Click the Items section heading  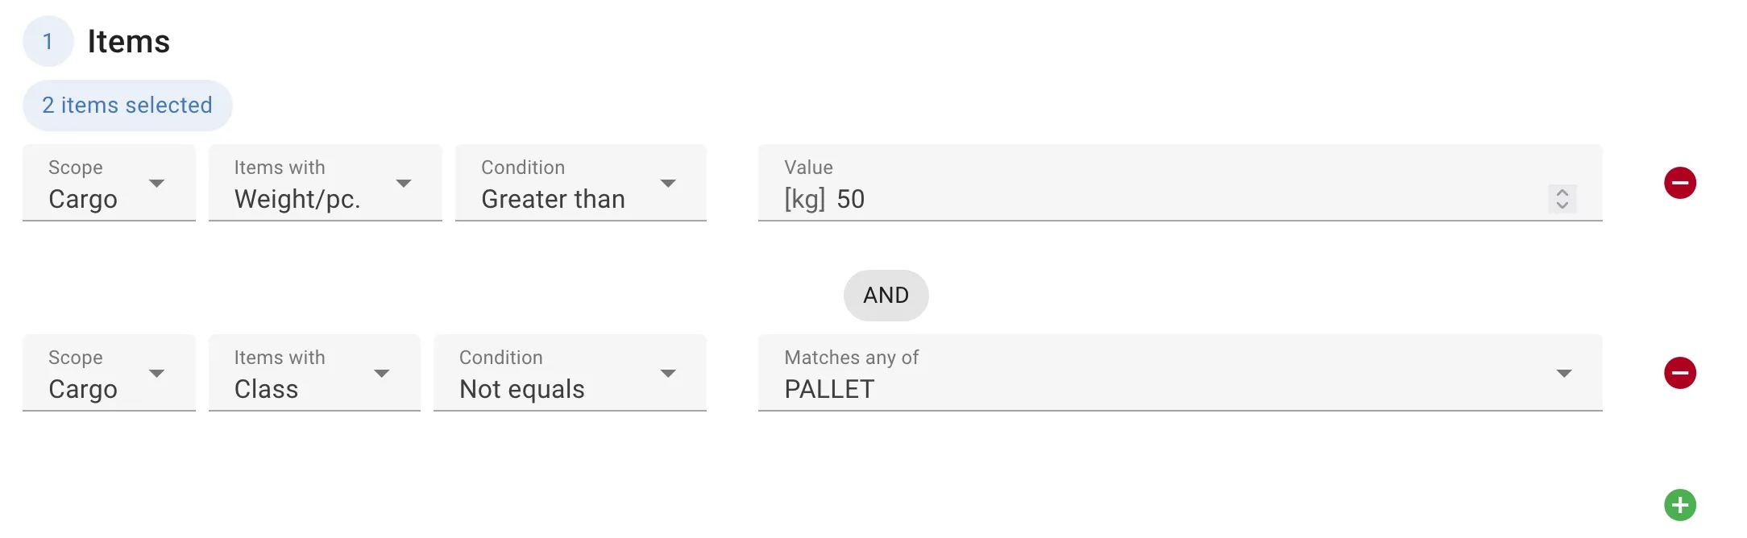click(x=129, y=41)
